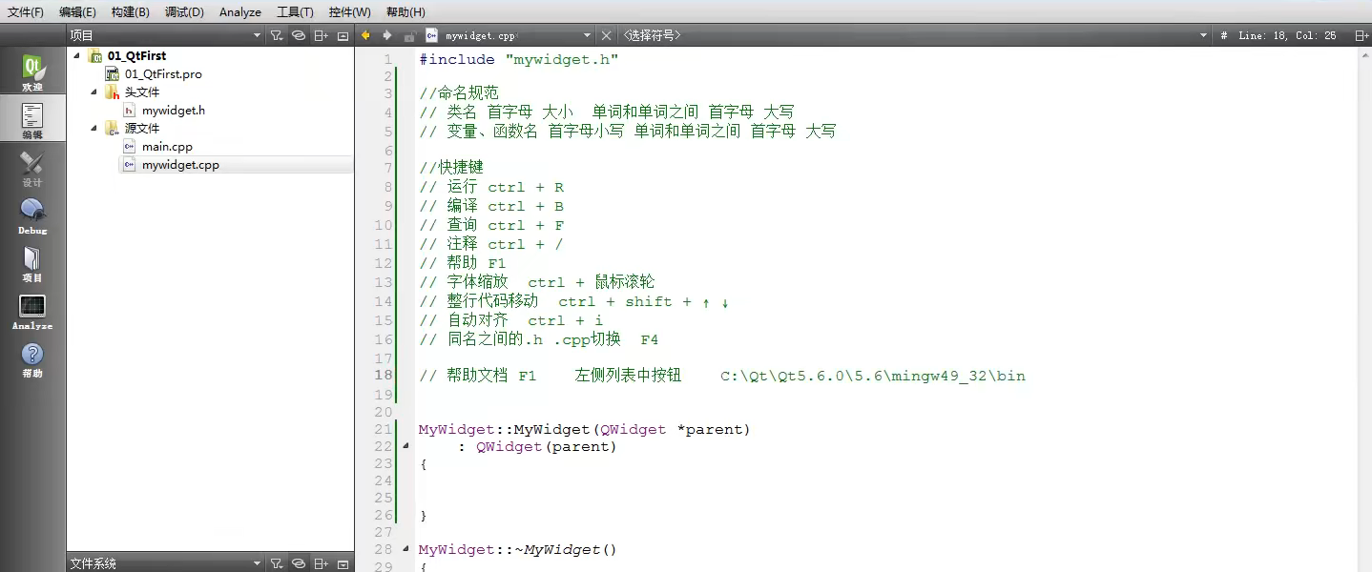Select the 头文件 folder label
Image resolution: width=1372 pixels, height=572 pixels.
[142, 92]
